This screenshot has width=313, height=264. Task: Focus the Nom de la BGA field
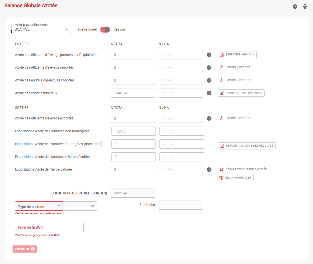49,227
